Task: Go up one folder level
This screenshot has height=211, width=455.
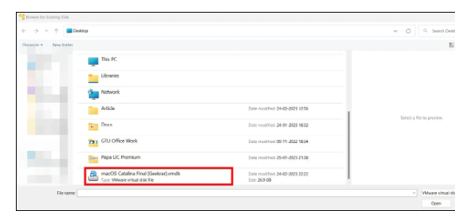Action: [56, 31]
